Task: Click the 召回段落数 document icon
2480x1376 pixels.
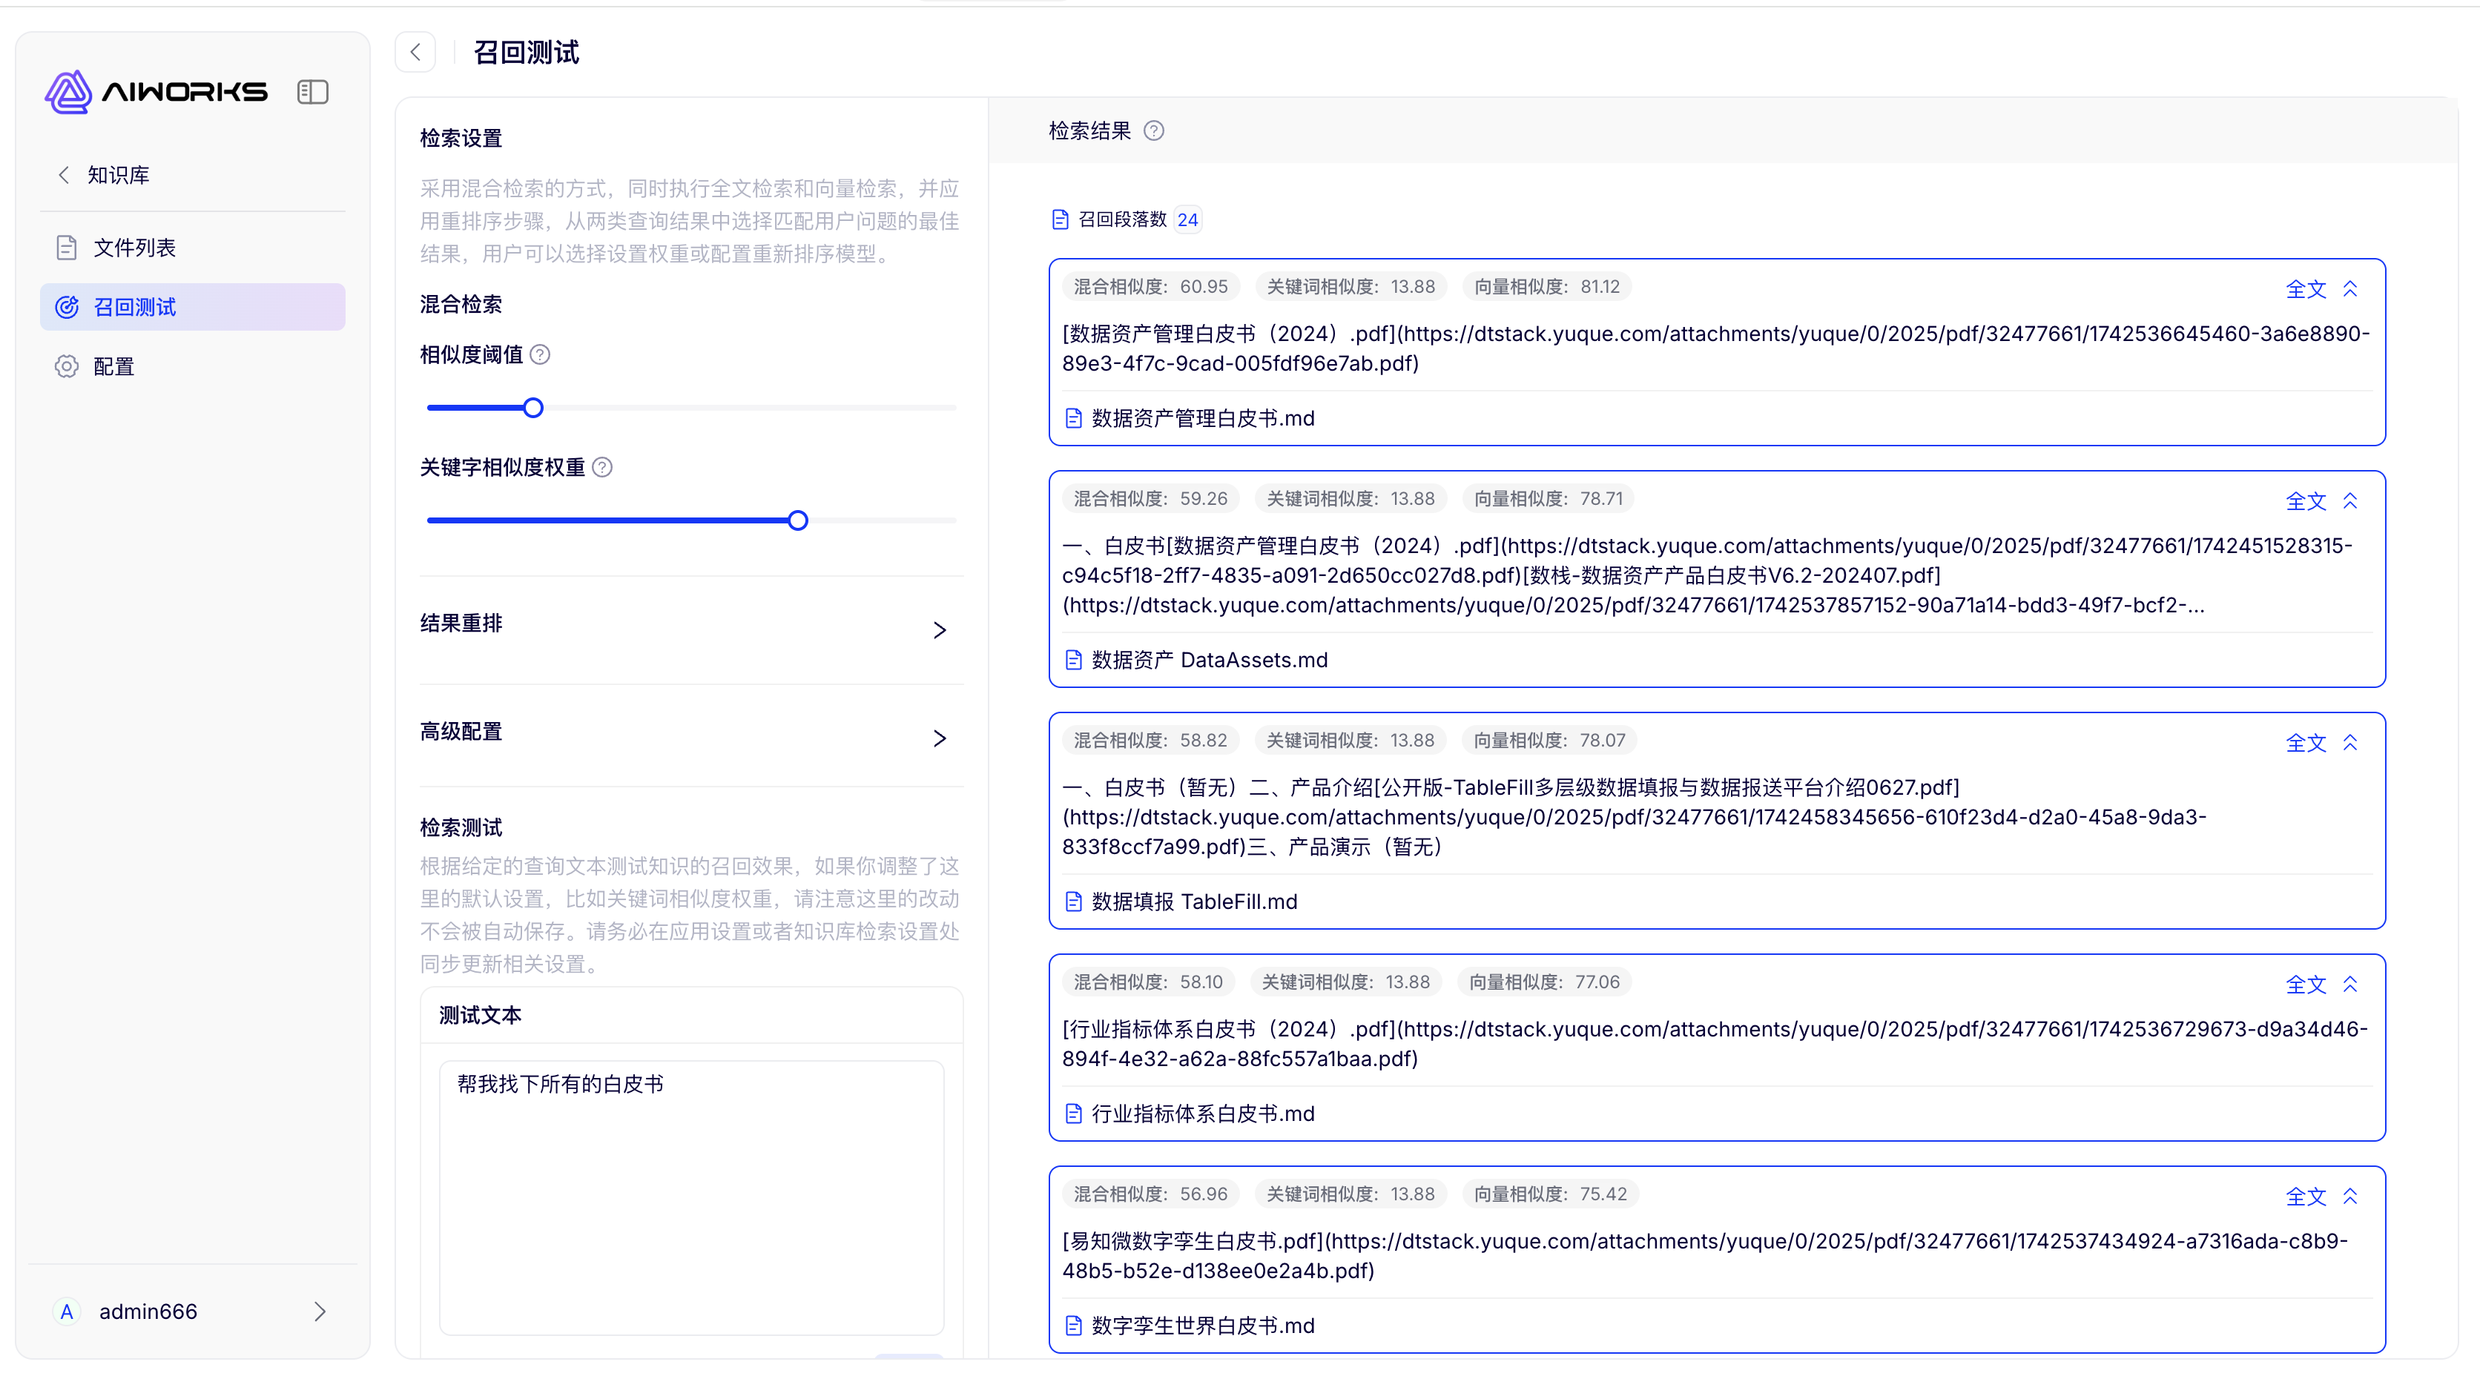Action: point(1060,219)
